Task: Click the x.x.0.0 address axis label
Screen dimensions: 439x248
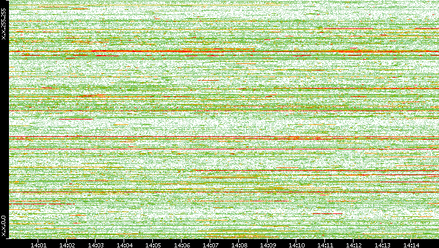Action: (x=4, y=226)
